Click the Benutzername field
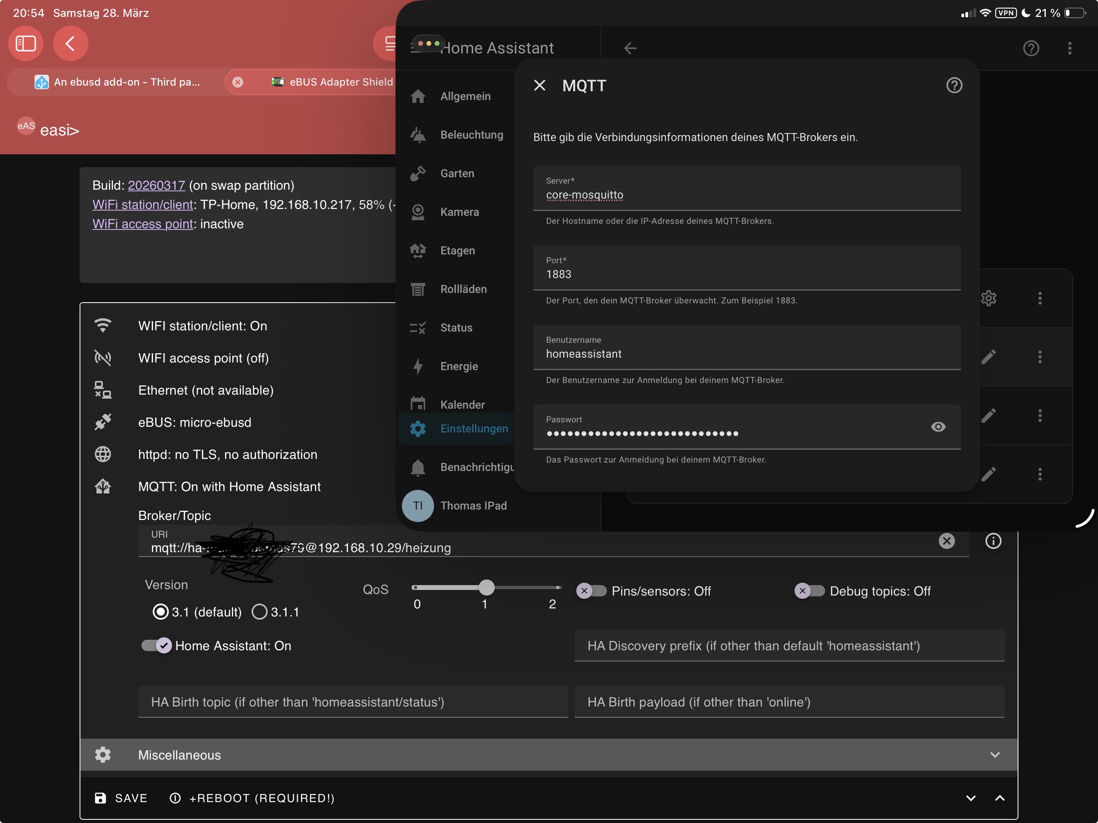The image size is (1098, 823). tap(747, 348)
